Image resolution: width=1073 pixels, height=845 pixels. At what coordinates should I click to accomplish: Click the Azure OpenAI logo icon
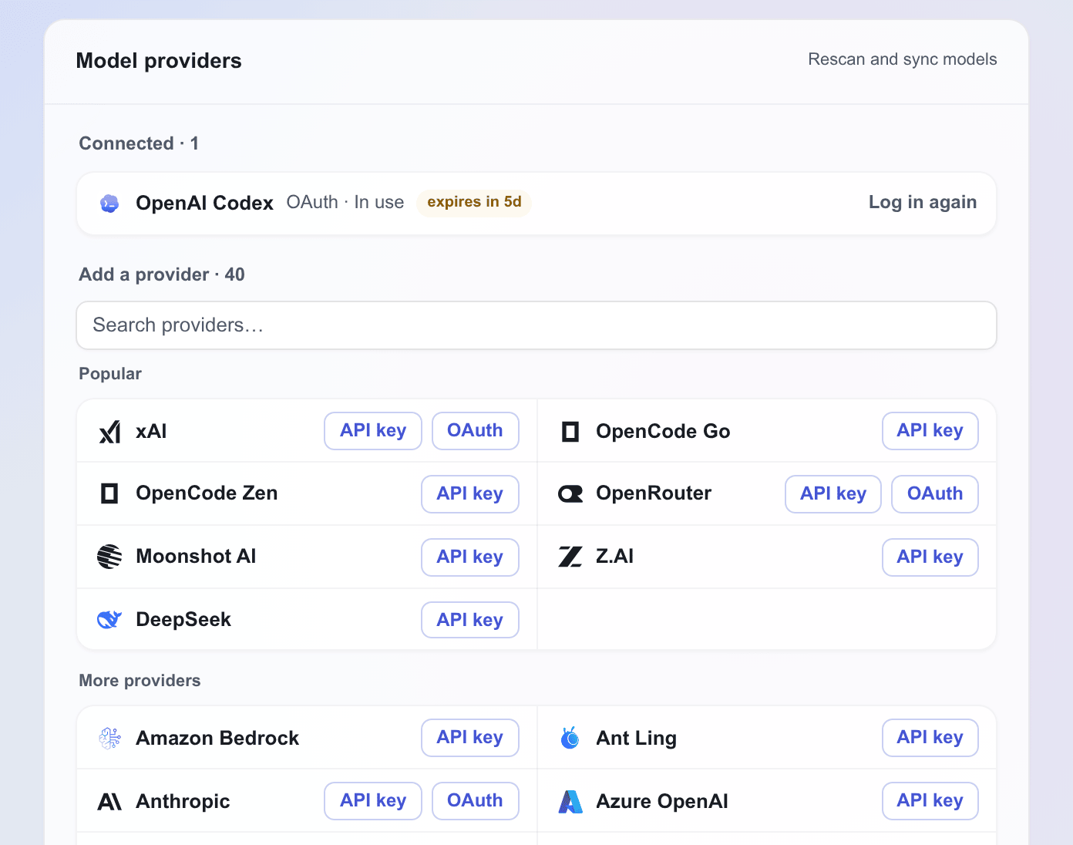(x=570, y=802)
